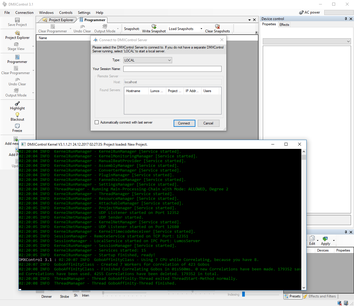
Task: Expand the Apply preset dropdown arrow
Action: 334,240
